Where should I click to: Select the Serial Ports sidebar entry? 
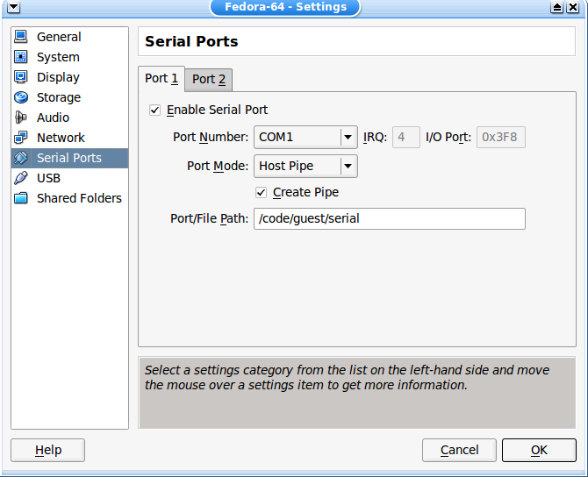(x=69, y=158)
